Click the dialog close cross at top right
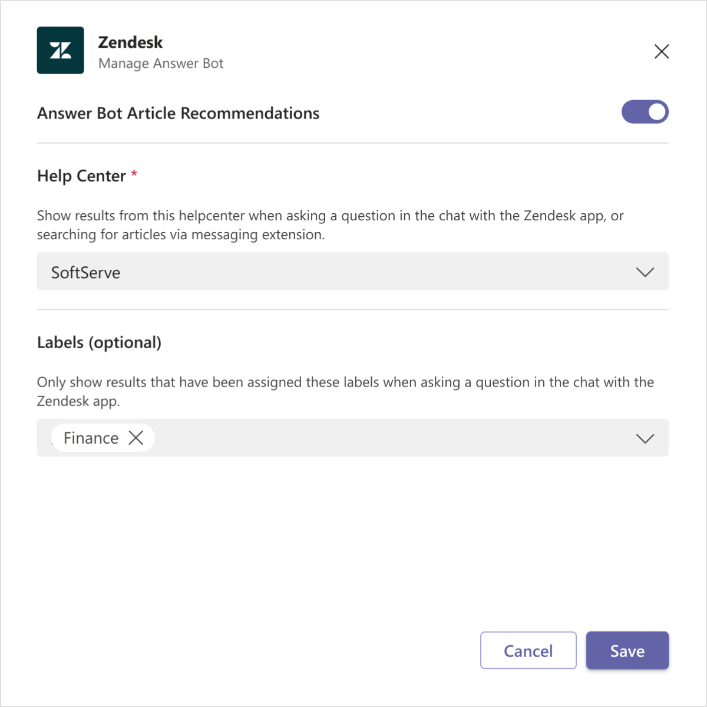This screenshot has height=707, width=707. [x=661, y=52]
